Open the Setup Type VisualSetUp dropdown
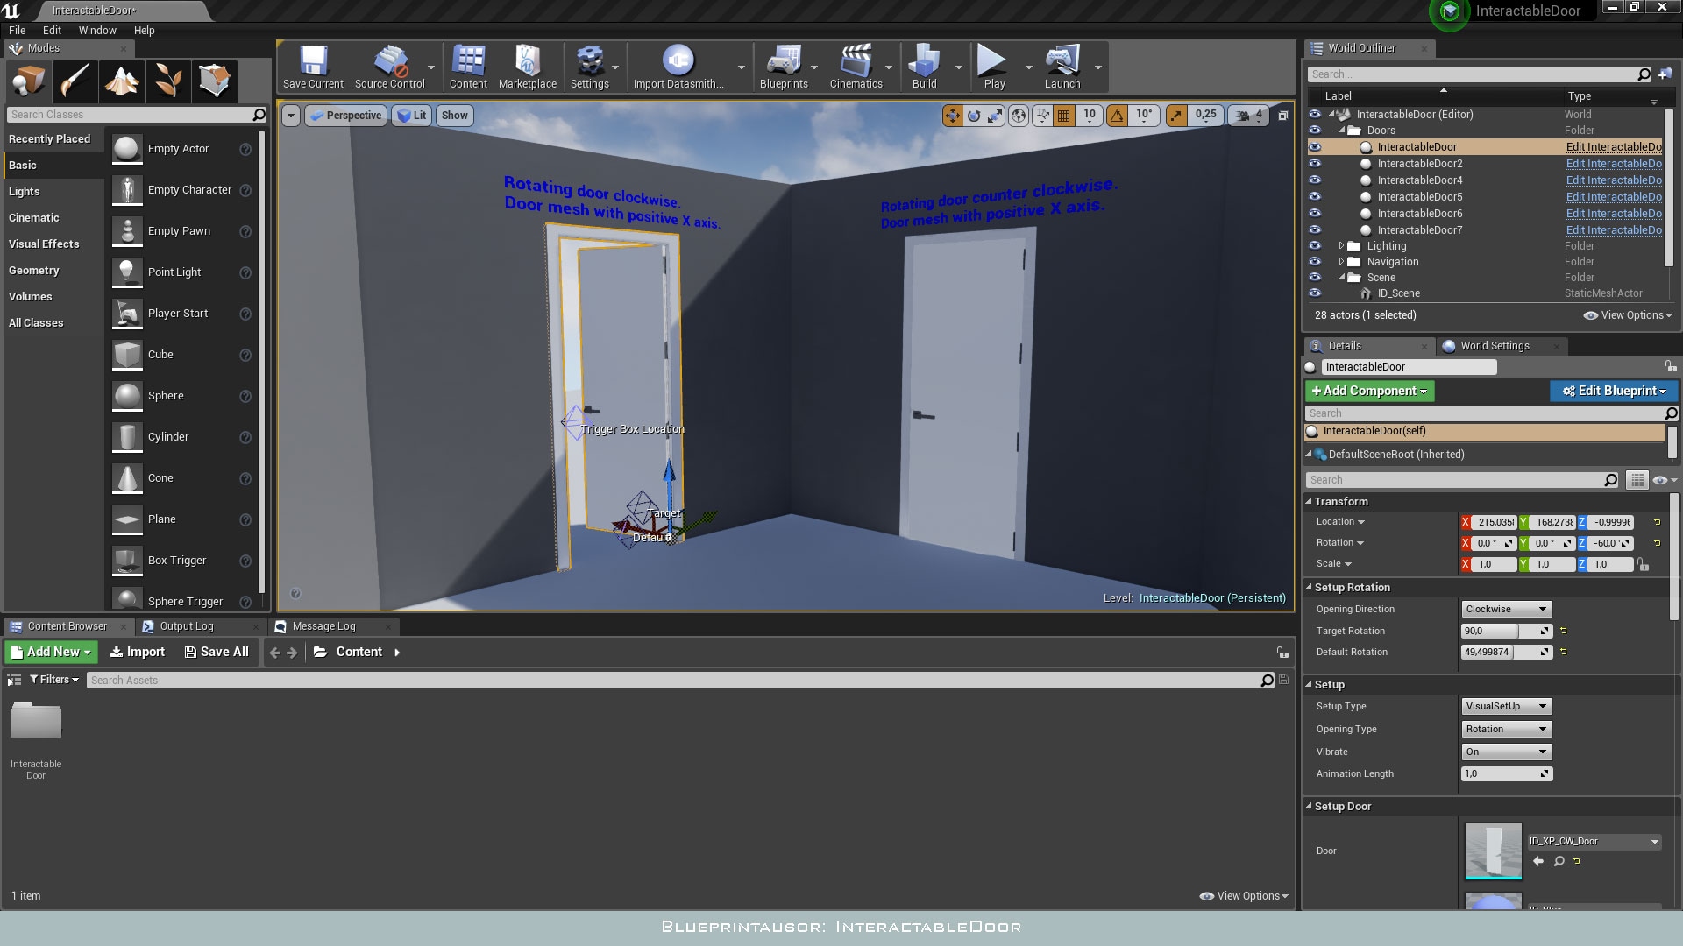The image size is (1683, 946). pyautogui.click(x=1505, y=706)
